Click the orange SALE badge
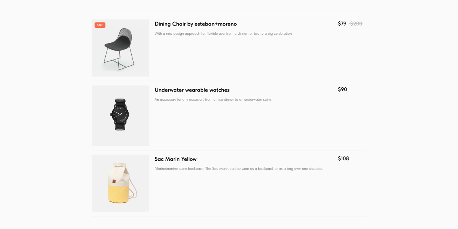Image resolution: width=458 pixels, height=229 pixels. pyautogui.click(x=100, y=25)
